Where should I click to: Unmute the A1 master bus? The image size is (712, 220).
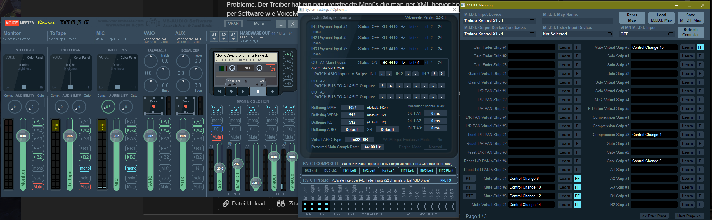pyautogui.click(x=216, y=137)
